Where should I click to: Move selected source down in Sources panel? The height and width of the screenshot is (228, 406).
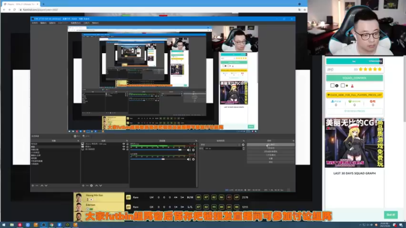click(100, 185)
